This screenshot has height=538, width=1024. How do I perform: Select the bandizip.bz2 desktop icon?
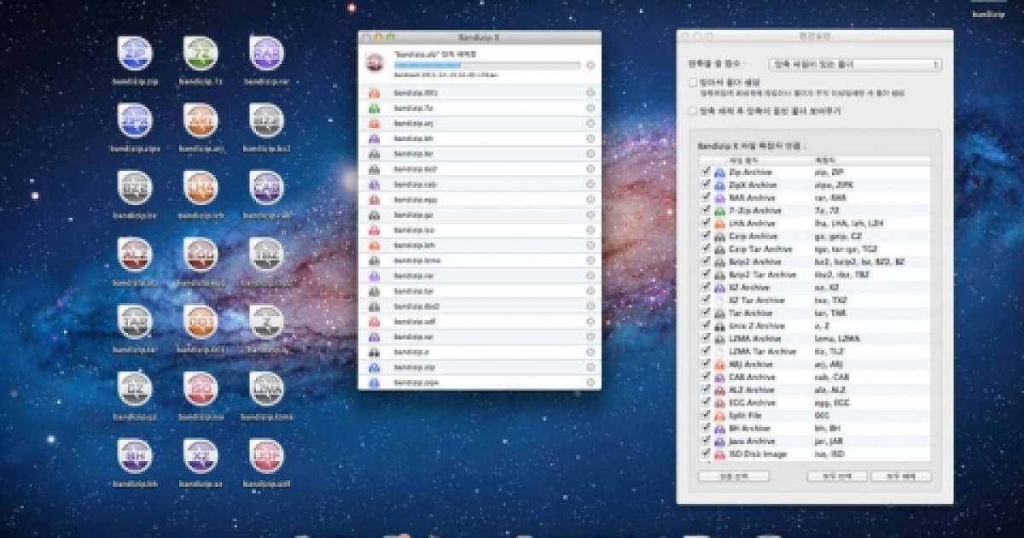pos(267,121)
